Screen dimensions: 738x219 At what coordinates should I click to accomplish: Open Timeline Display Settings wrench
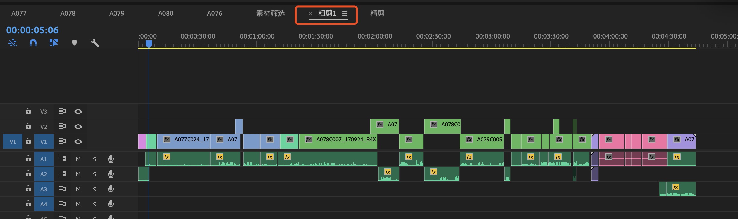pos(95,43)
